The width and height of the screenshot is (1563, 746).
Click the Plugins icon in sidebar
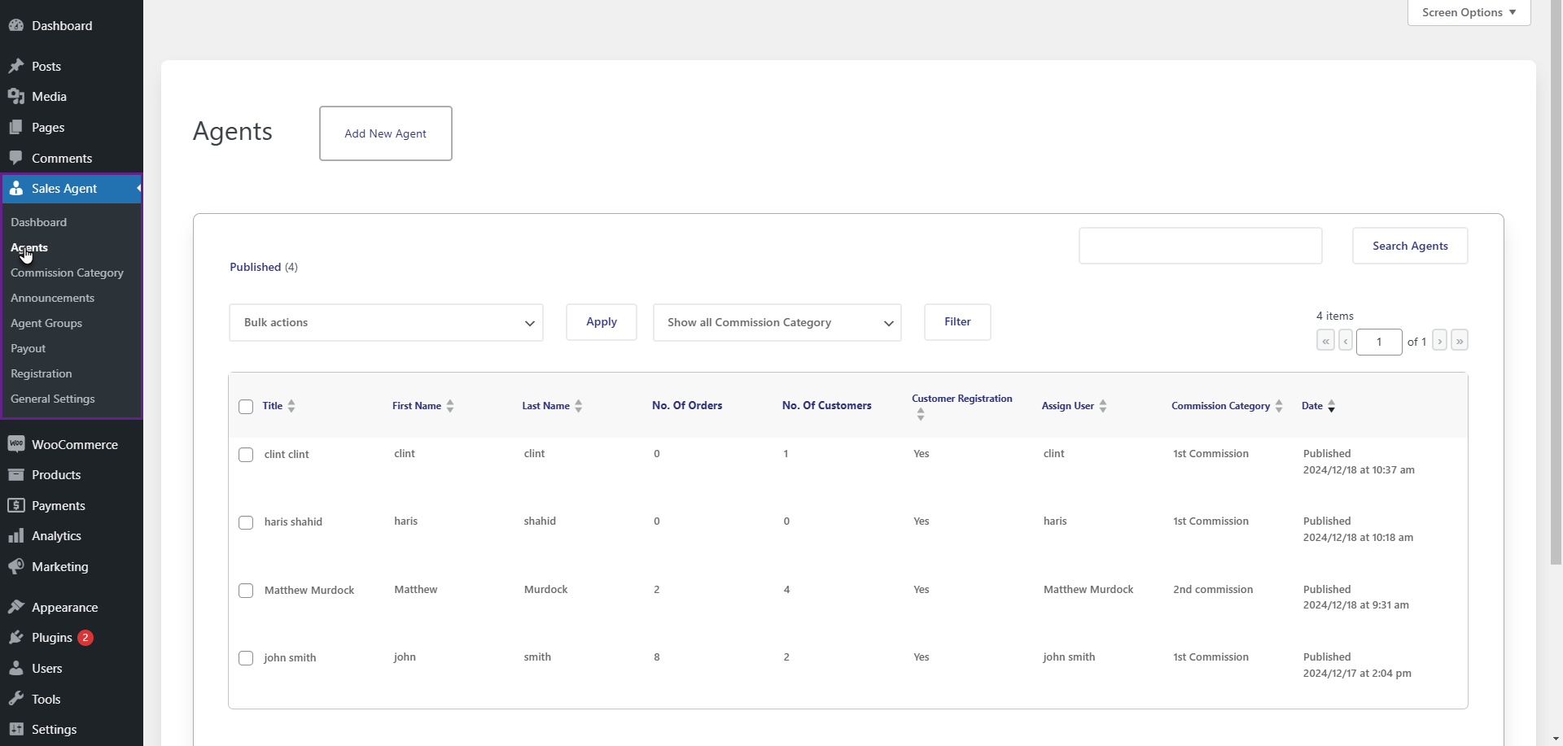pyautogui.click(x=16, y=638)
